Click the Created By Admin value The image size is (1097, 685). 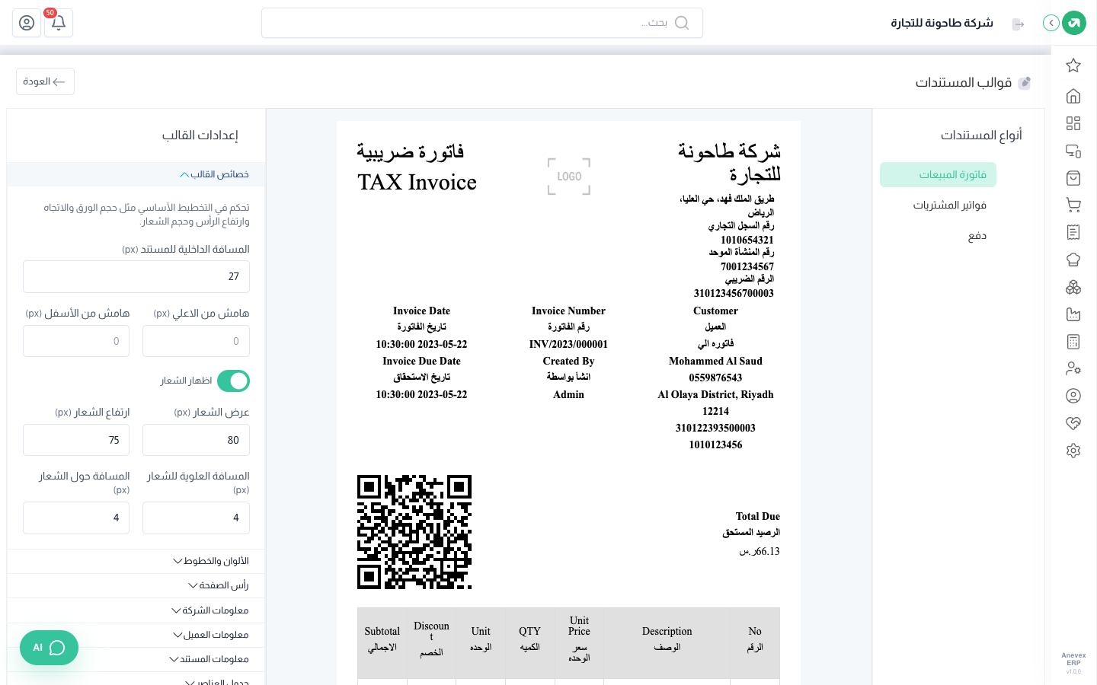[x=568, y=394]
